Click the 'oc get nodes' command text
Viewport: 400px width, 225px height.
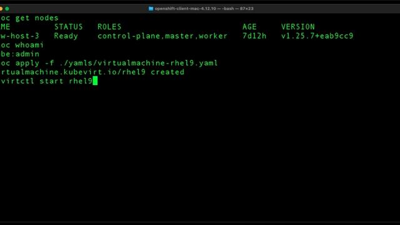[x=29, y=18]
